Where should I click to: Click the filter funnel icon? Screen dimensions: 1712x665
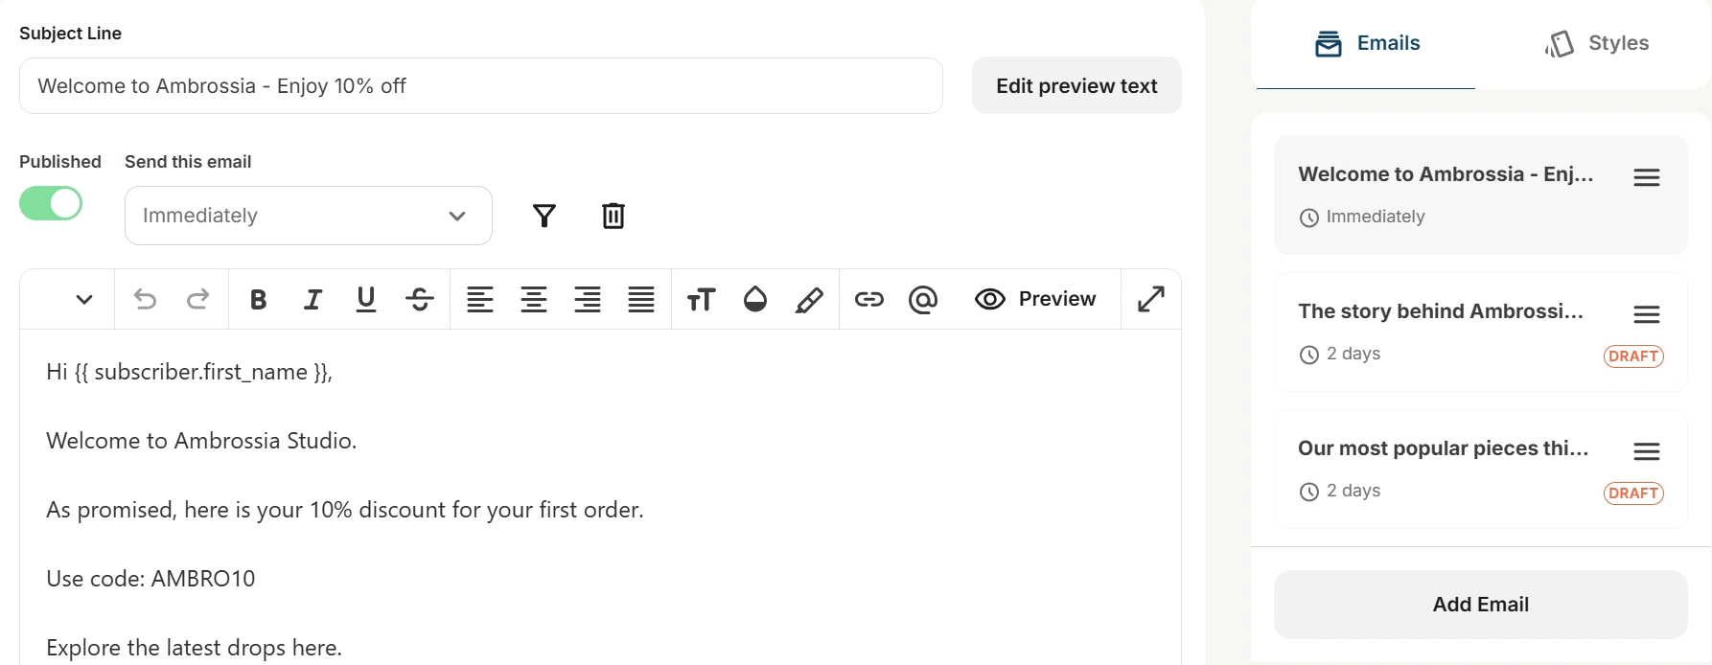click(544, 216)
